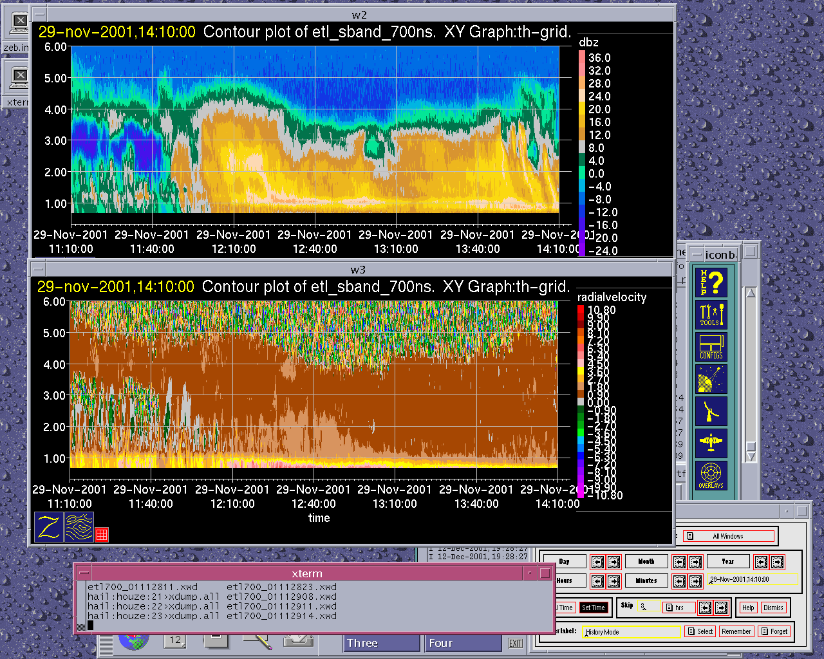This screenshot has width=824, height=659.
Task: Click the Configs icon
Action: pos(711,347)
